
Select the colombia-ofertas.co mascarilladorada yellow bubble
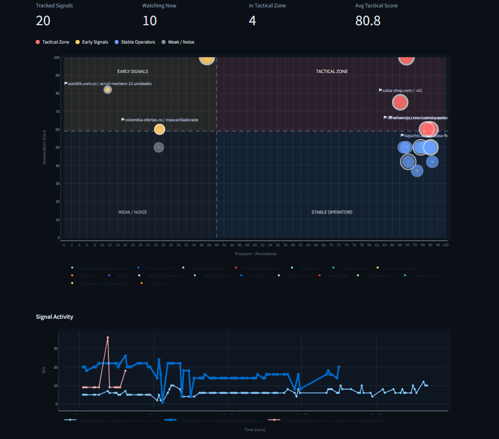pyautogui.click(x=159, y=129)
